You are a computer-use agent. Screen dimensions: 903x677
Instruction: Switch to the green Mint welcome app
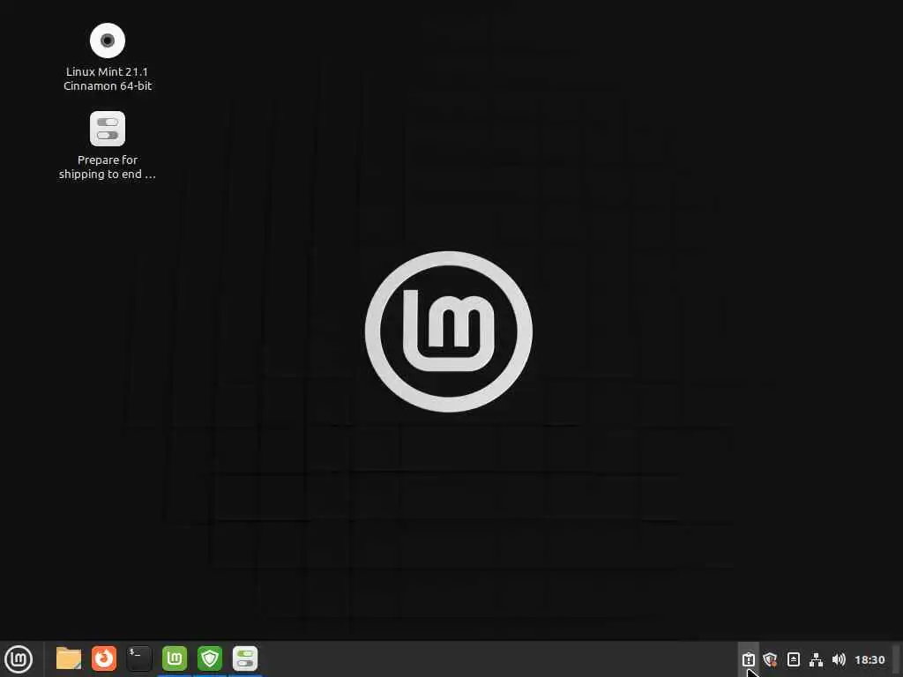pos(175,658)
